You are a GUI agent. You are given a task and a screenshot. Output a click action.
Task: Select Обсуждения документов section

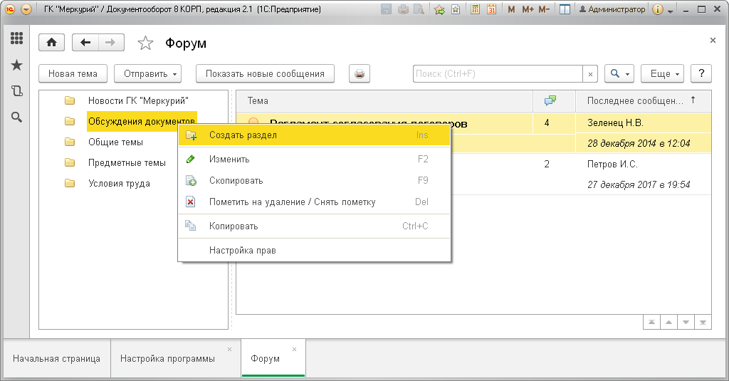pos(142,121)
